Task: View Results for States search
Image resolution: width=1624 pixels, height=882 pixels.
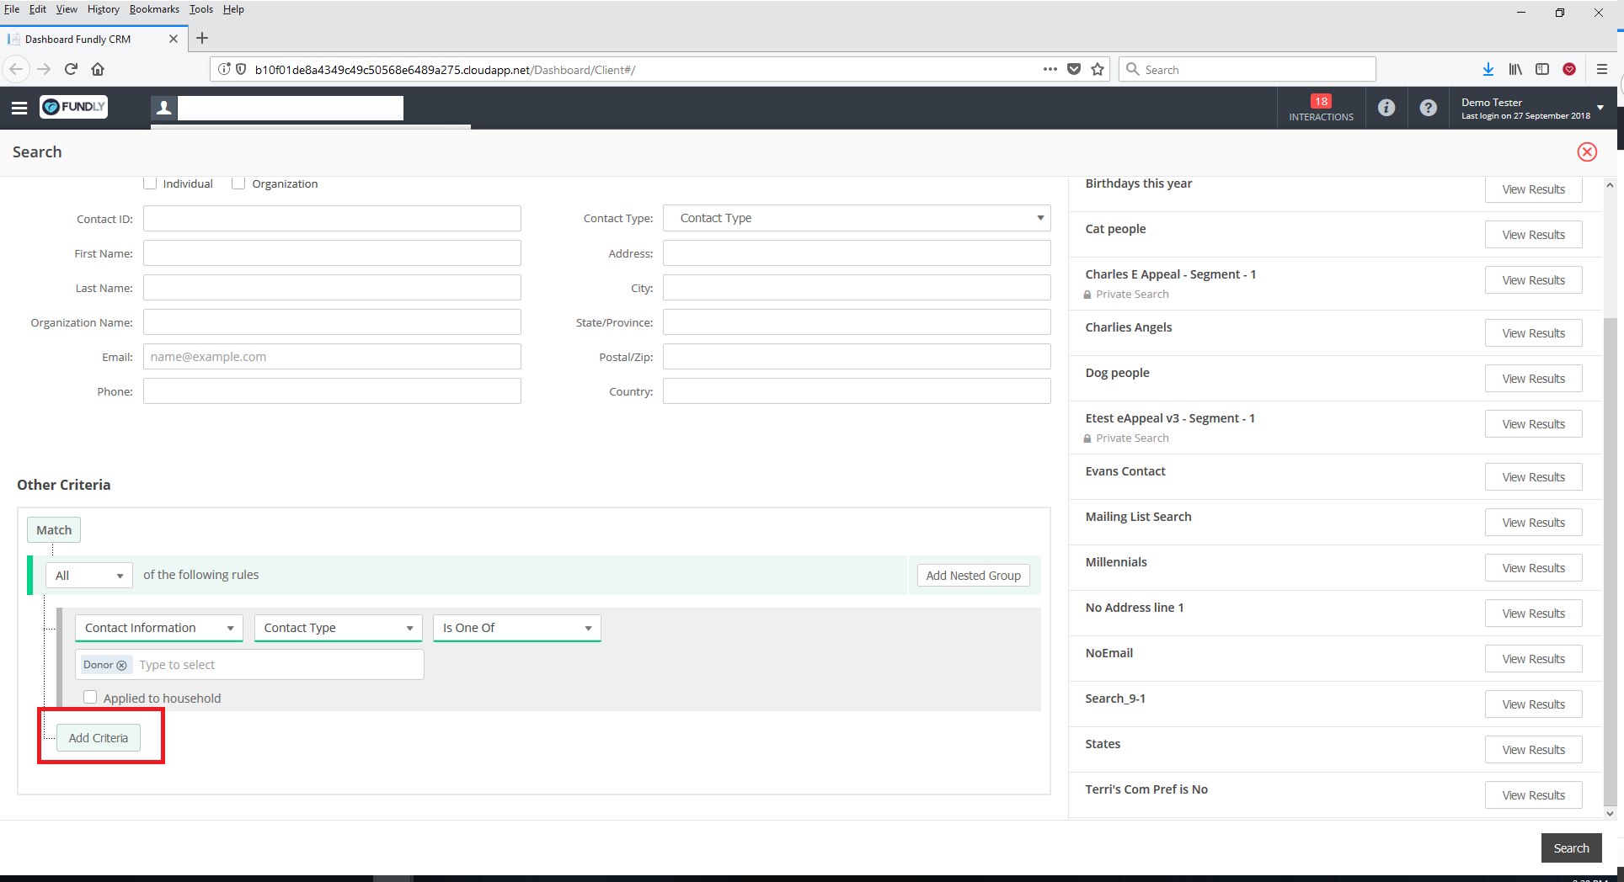Action: 1533,750
